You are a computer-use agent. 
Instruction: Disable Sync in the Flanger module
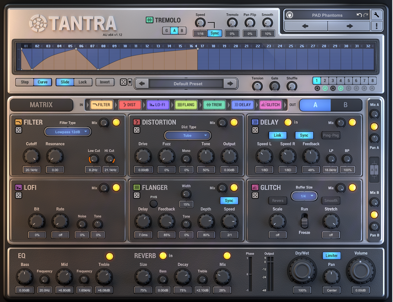tap(229, 200)
